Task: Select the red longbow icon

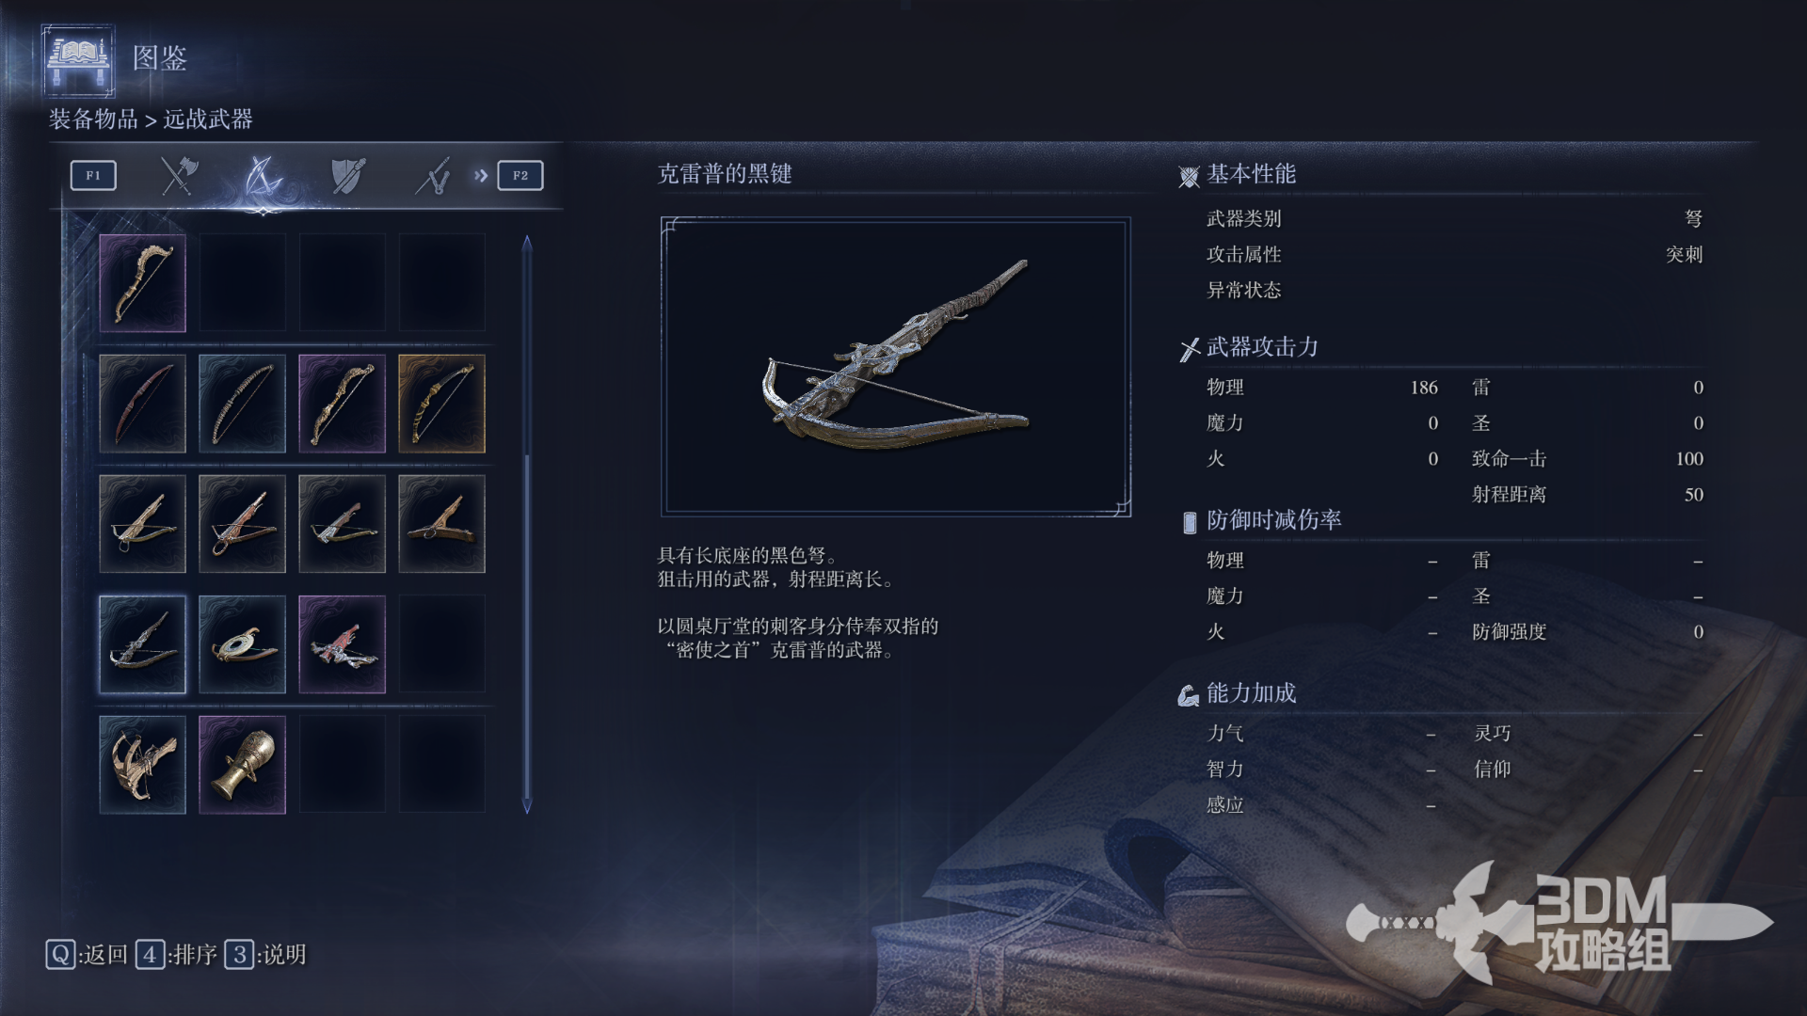Action: click(142, 404)
